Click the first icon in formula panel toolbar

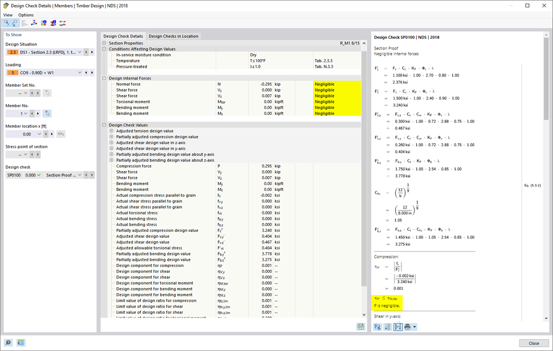point(378,327)
